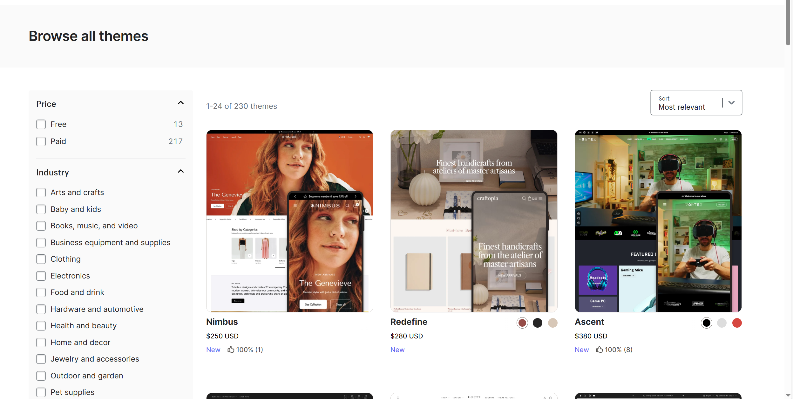The image size is (793, 399).
Task: Toggle the Pet supplies filter
Action: click(41, 392)
